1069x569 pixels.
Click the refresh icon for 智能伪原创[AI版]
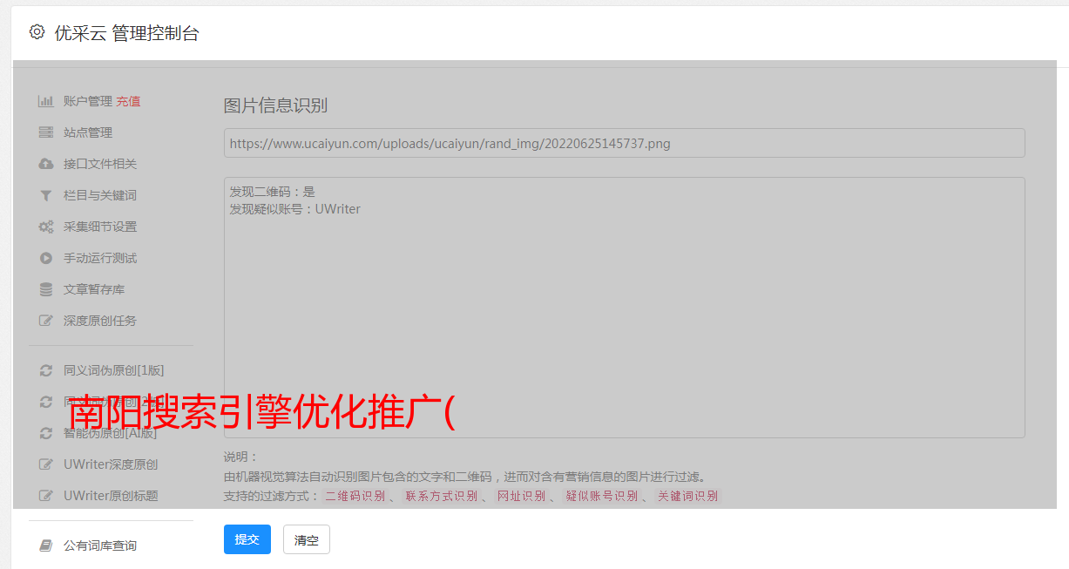click(46, 433)
